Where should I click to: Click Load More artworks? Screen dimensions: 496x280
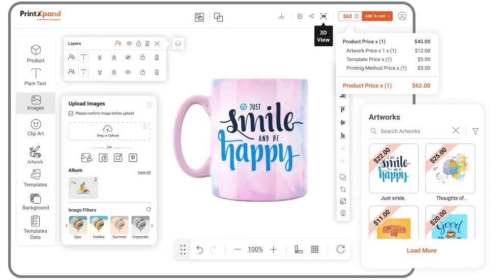click(x=422, y=250)
